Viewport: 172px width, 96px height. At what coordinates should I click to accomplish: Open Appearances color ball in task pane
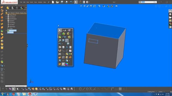[x=170, y=24]
